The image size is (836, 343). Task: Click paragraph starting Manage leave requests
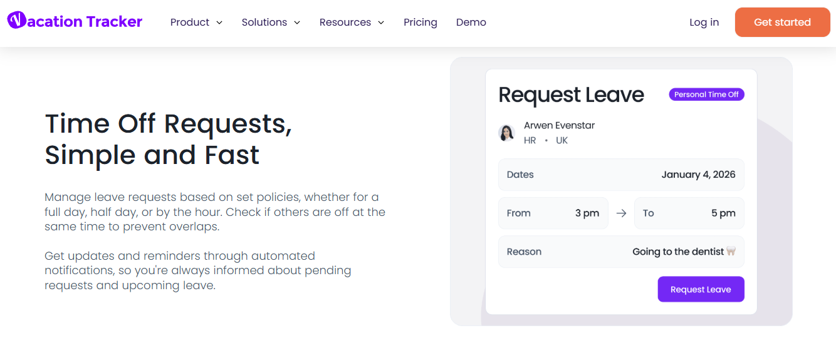215,212
